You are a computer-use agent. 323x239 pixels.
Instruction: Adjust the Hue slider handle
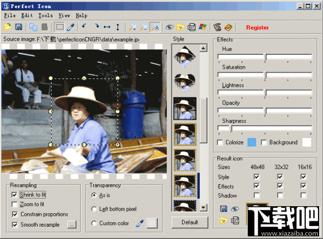(265, 57)
